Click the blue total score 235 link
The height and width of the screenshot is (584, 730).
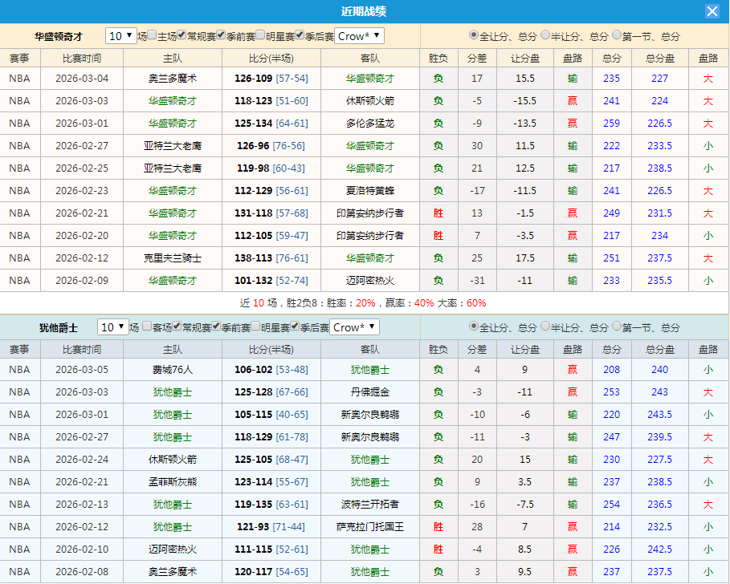pyautogui.click(x=611, y=78)
